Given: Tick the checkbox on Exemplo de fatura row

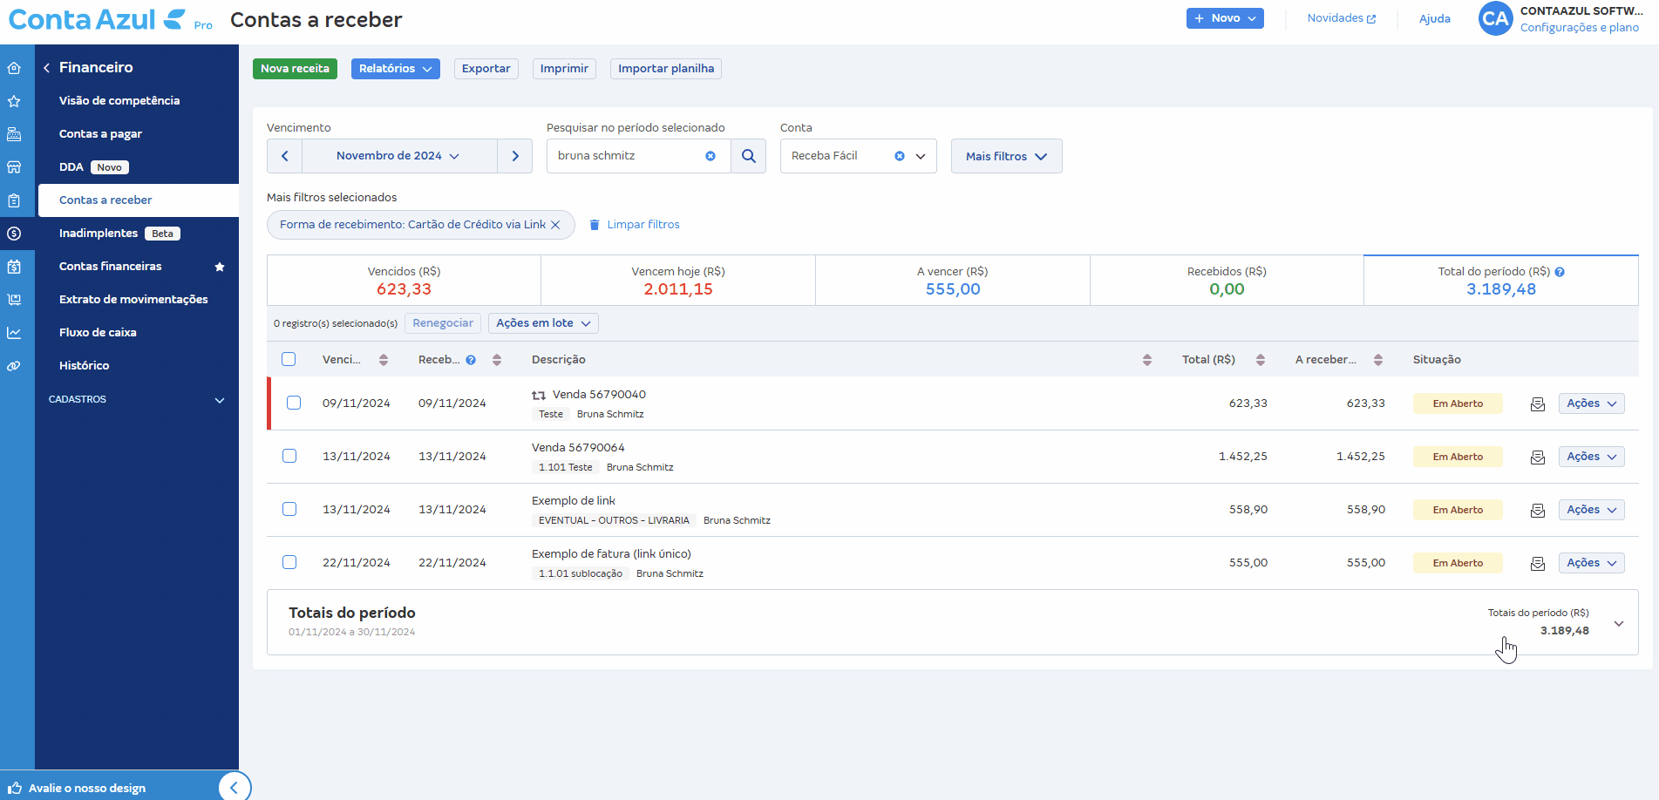Looking at the screenshot, I should 289,562.
